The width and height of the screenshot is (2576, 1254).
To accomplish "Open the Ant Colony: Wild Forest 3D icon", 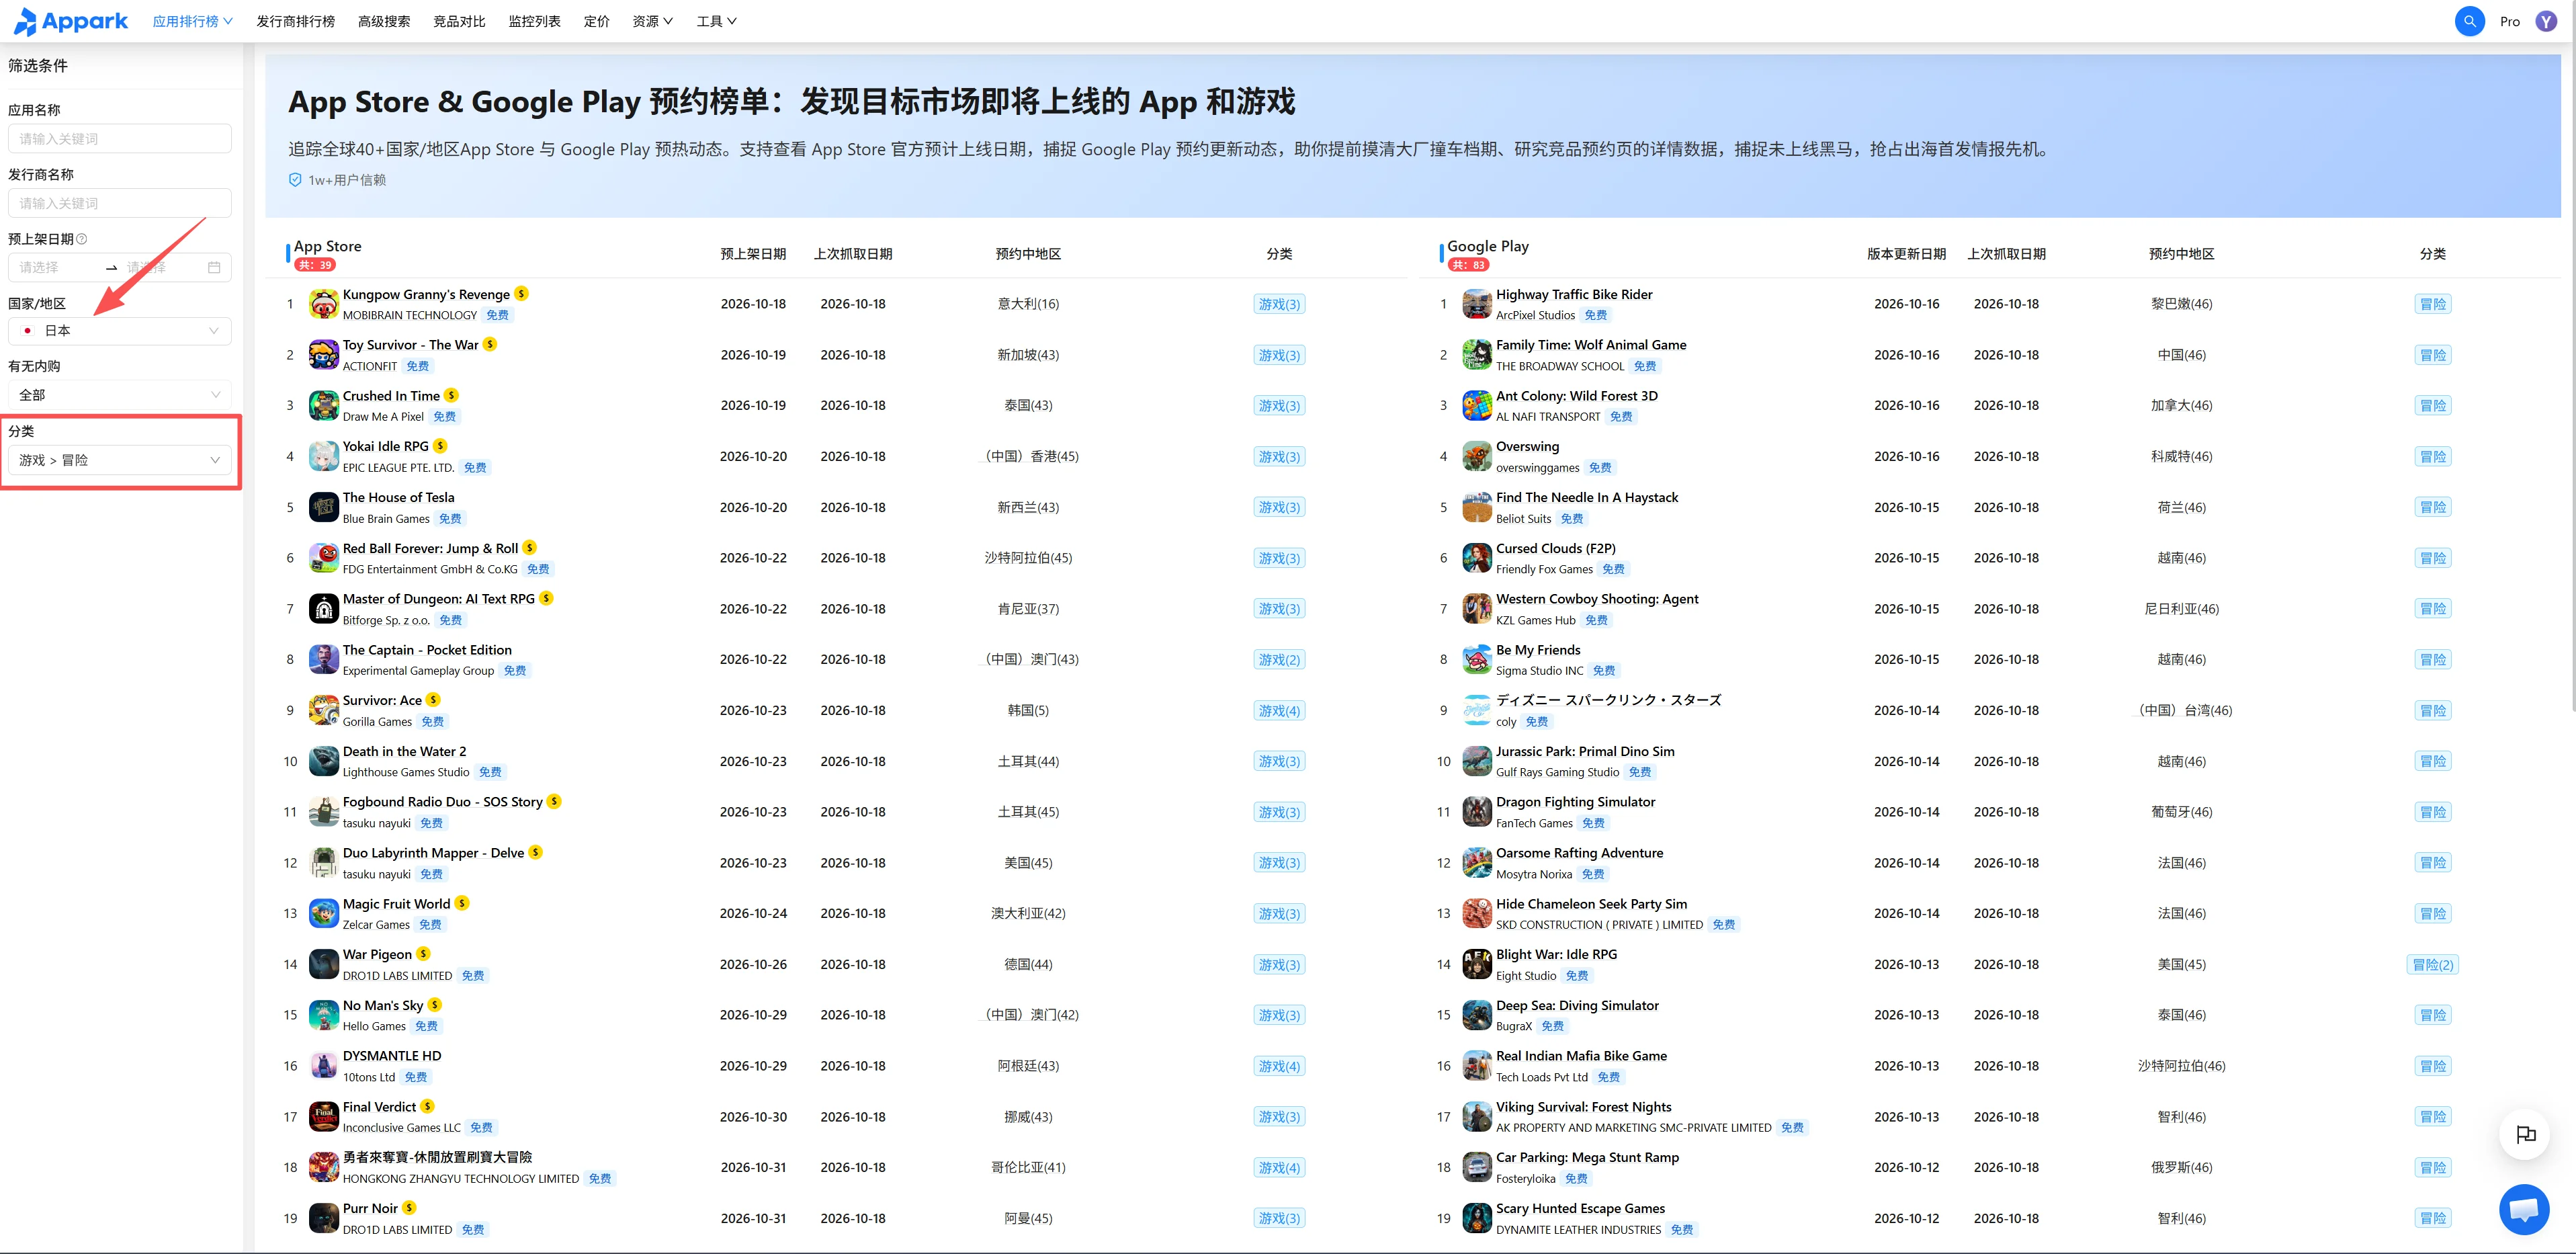I will click(1476, 405).
